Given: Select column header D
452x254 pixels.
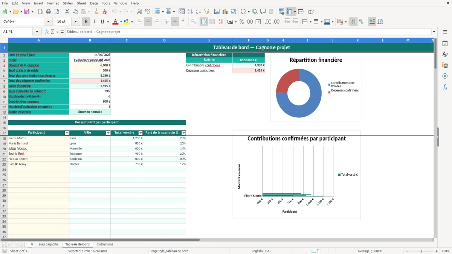Looking at the screenshot, I should point(165,40).
